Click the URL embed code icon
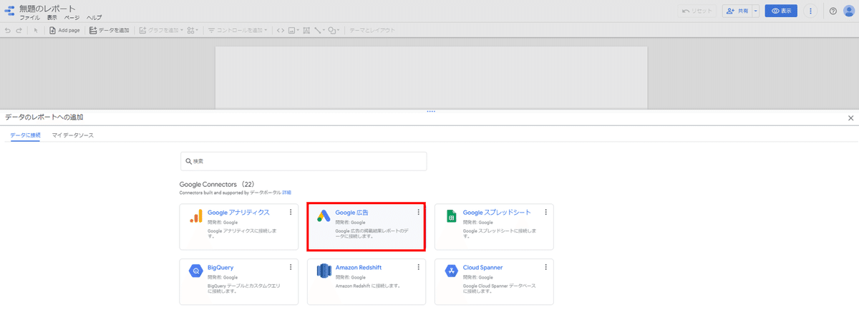 (x=281, y=30)
